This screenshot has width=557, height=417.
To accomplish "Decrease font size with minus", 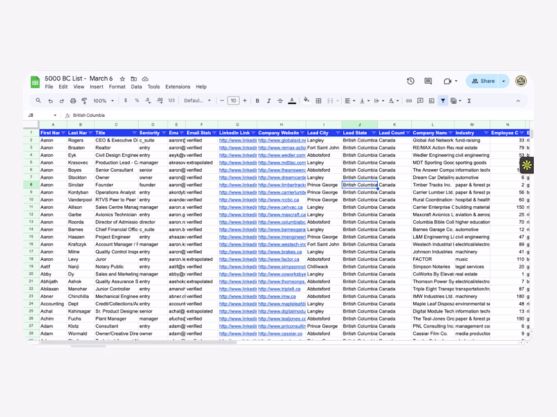I will 222,101.
